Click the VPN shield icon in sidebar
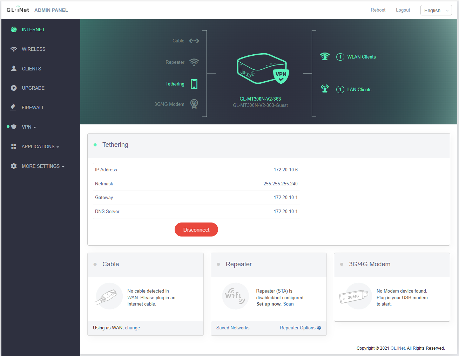This screenshot has width=459, height=356. click(x=14, y=127)
